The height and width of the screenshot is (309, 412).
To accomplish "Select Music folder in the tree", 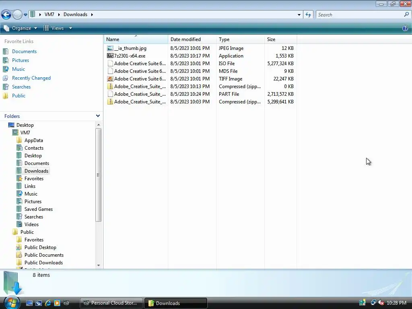I will [31, 194].
